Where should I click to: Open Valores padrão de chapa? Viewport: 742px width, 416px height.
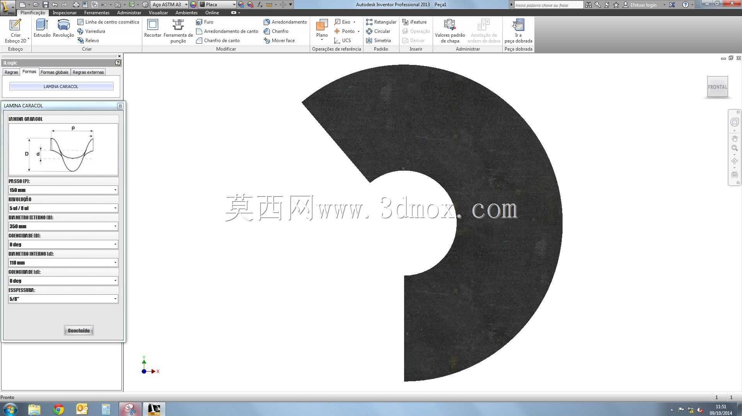click(x=450, y=31)
